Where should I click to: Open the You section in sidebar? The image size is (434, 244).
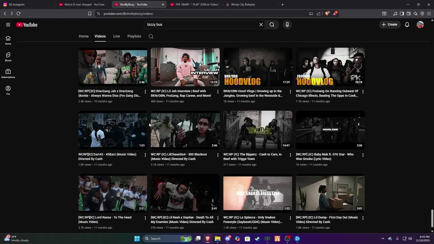(8, 90)
